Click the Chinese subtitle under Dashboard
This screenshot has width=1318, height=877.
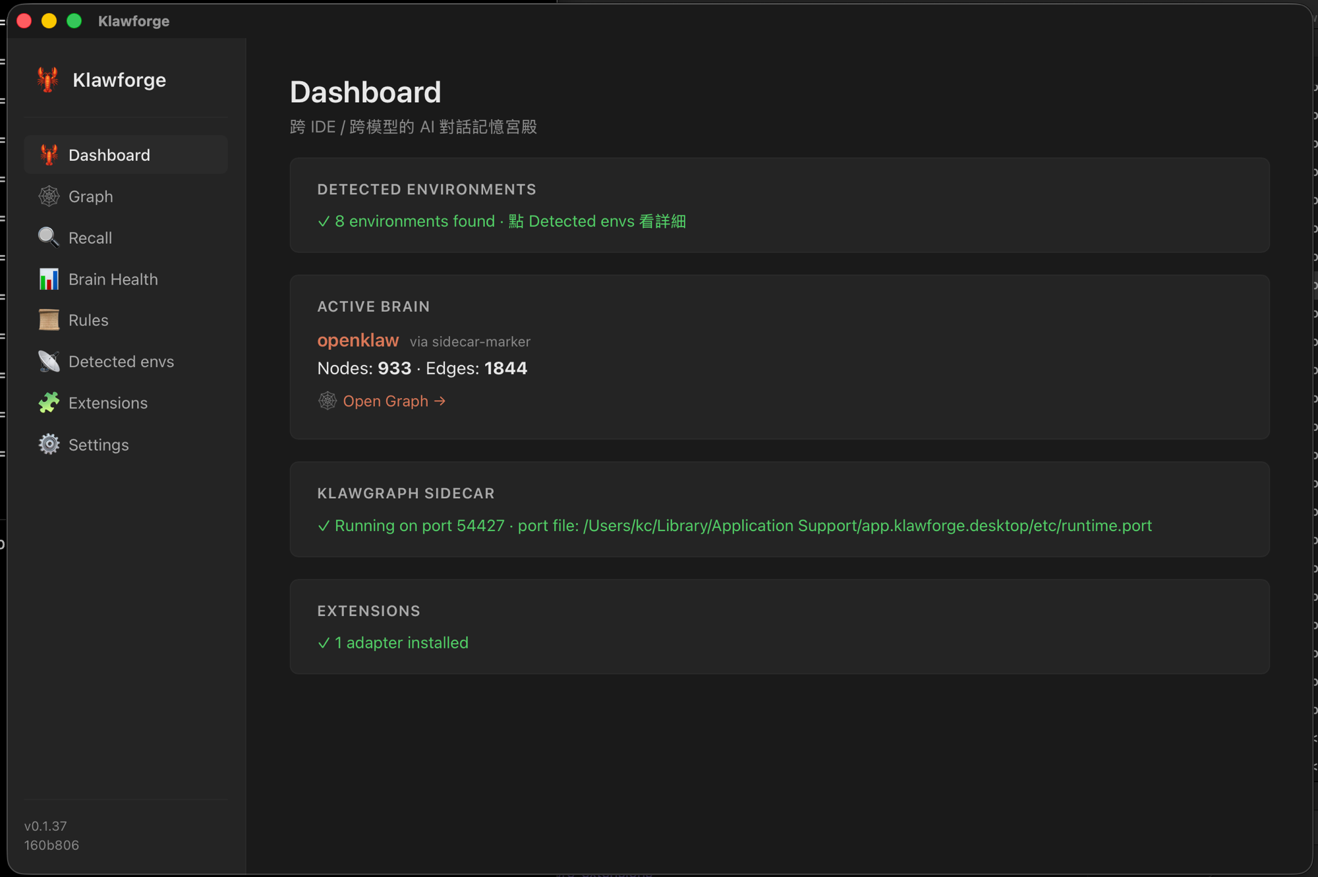coord(413,127)
